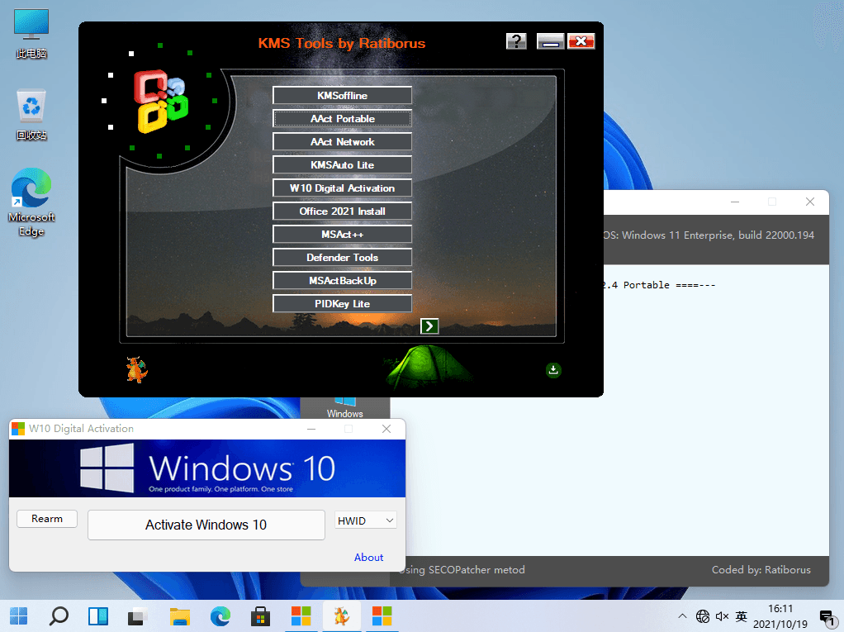
Task: Open File Explorer from the taskbar
Action: [x=180, y=615]
